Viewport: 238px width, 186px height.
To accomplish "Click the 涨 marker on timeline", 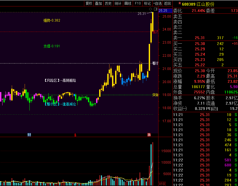I will tap(149, 135).
